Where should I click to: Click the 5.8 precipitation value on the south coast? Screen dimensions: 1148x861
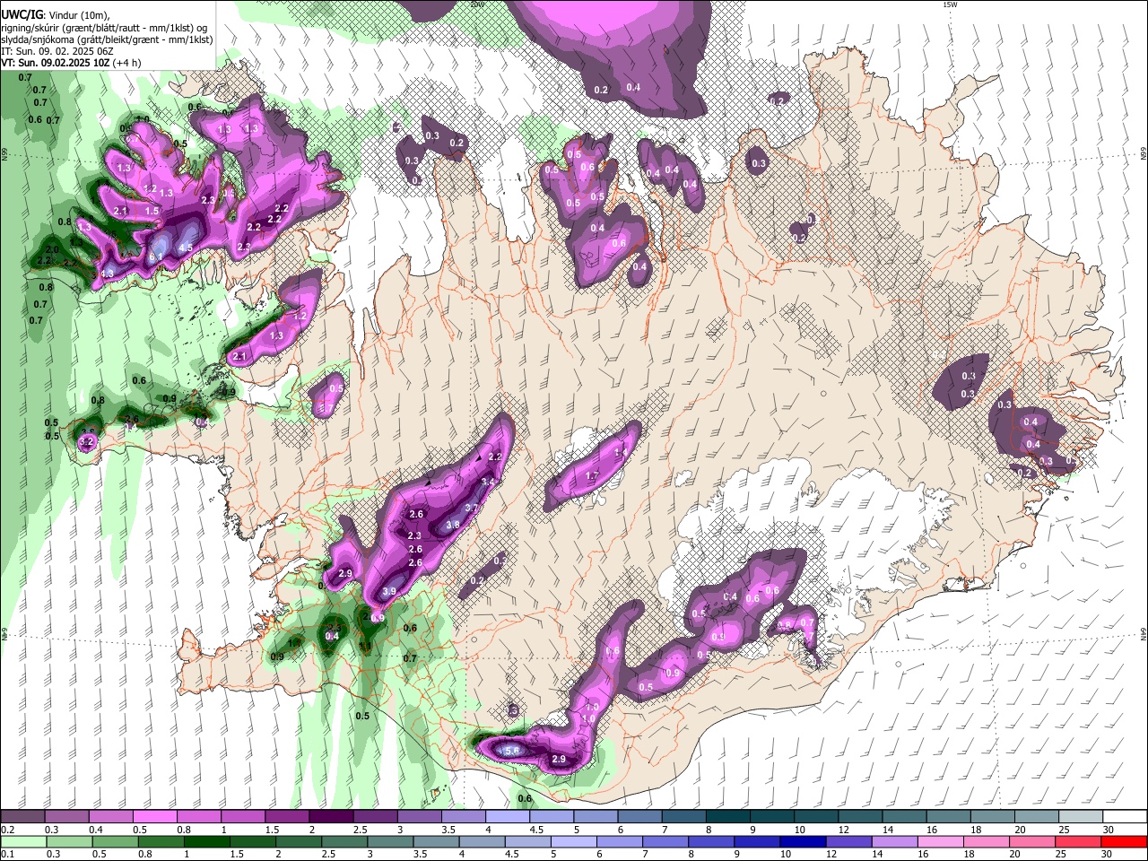coord(513,751)
